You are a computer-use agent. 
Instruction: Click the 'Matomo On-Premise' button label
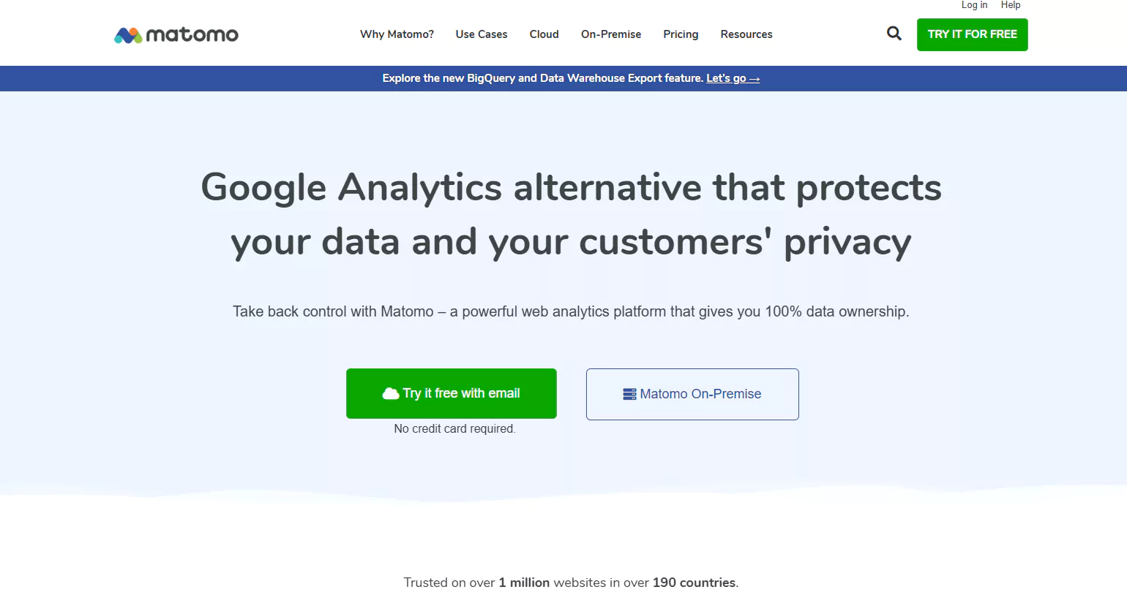(x=700, y=394)
